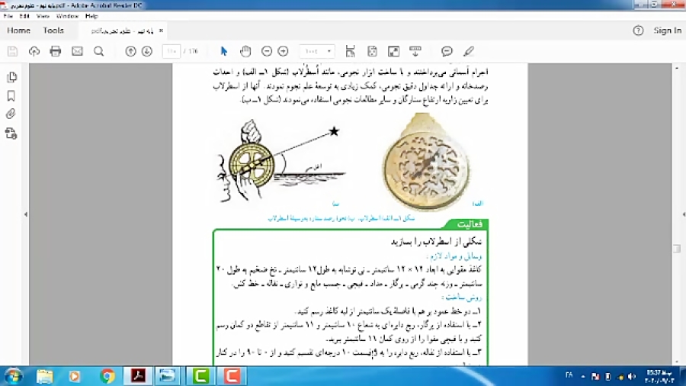
Task: Expand left navigation pane arrow
Action: [26, 214]
